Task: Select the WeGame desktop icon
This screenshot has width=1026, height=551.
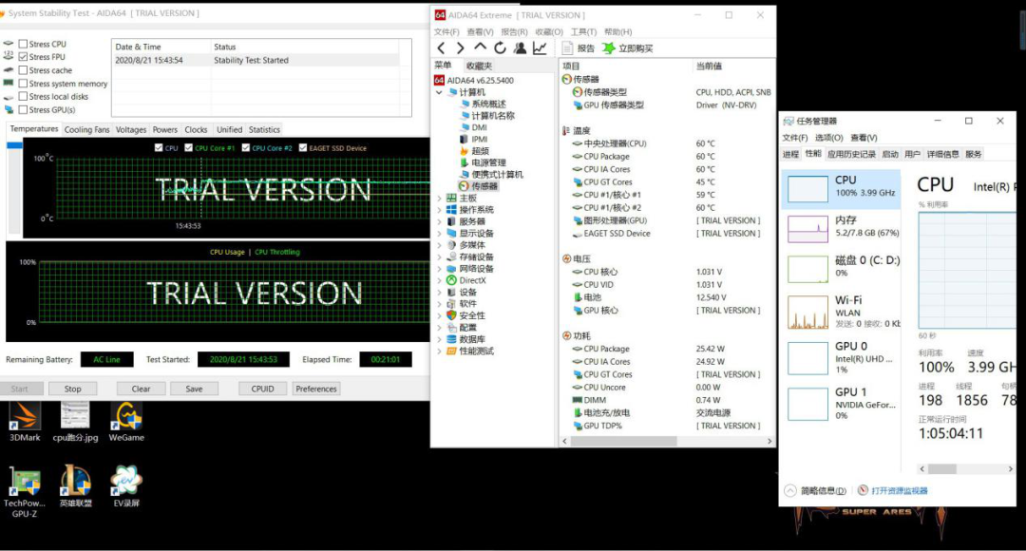Action: pos(126,422)
